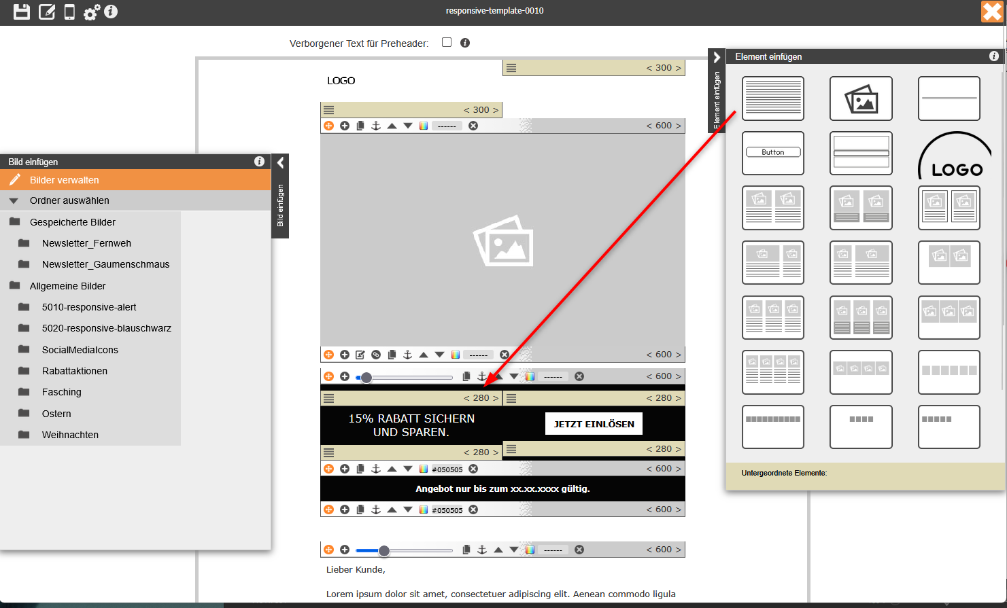The height and width of the screenshot is (608, 1007).
Task: Insert the LOGO element from the palette
Action: tap(949, 154)
